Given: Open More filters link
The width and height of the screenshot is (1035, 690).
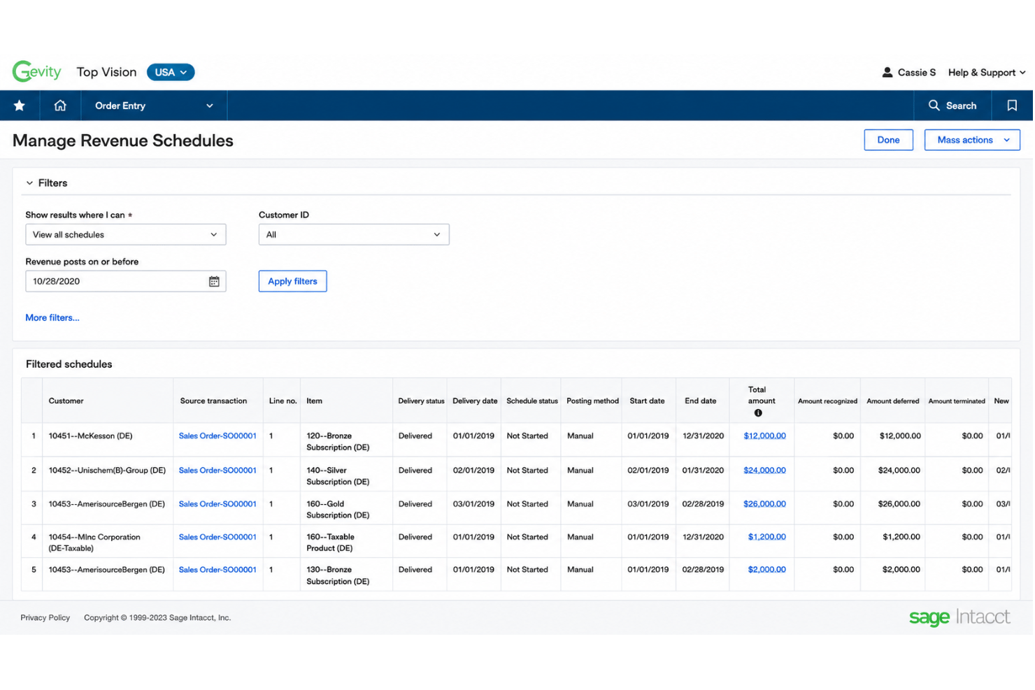Looking at the screenshot, I should [52, 318].
